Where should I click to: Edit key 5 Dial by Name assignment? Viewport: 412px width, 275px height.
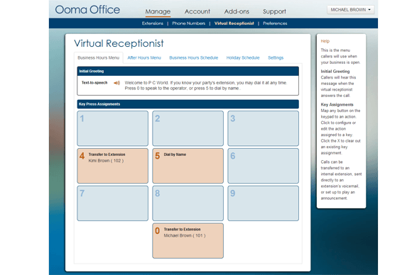coord(188,166)
